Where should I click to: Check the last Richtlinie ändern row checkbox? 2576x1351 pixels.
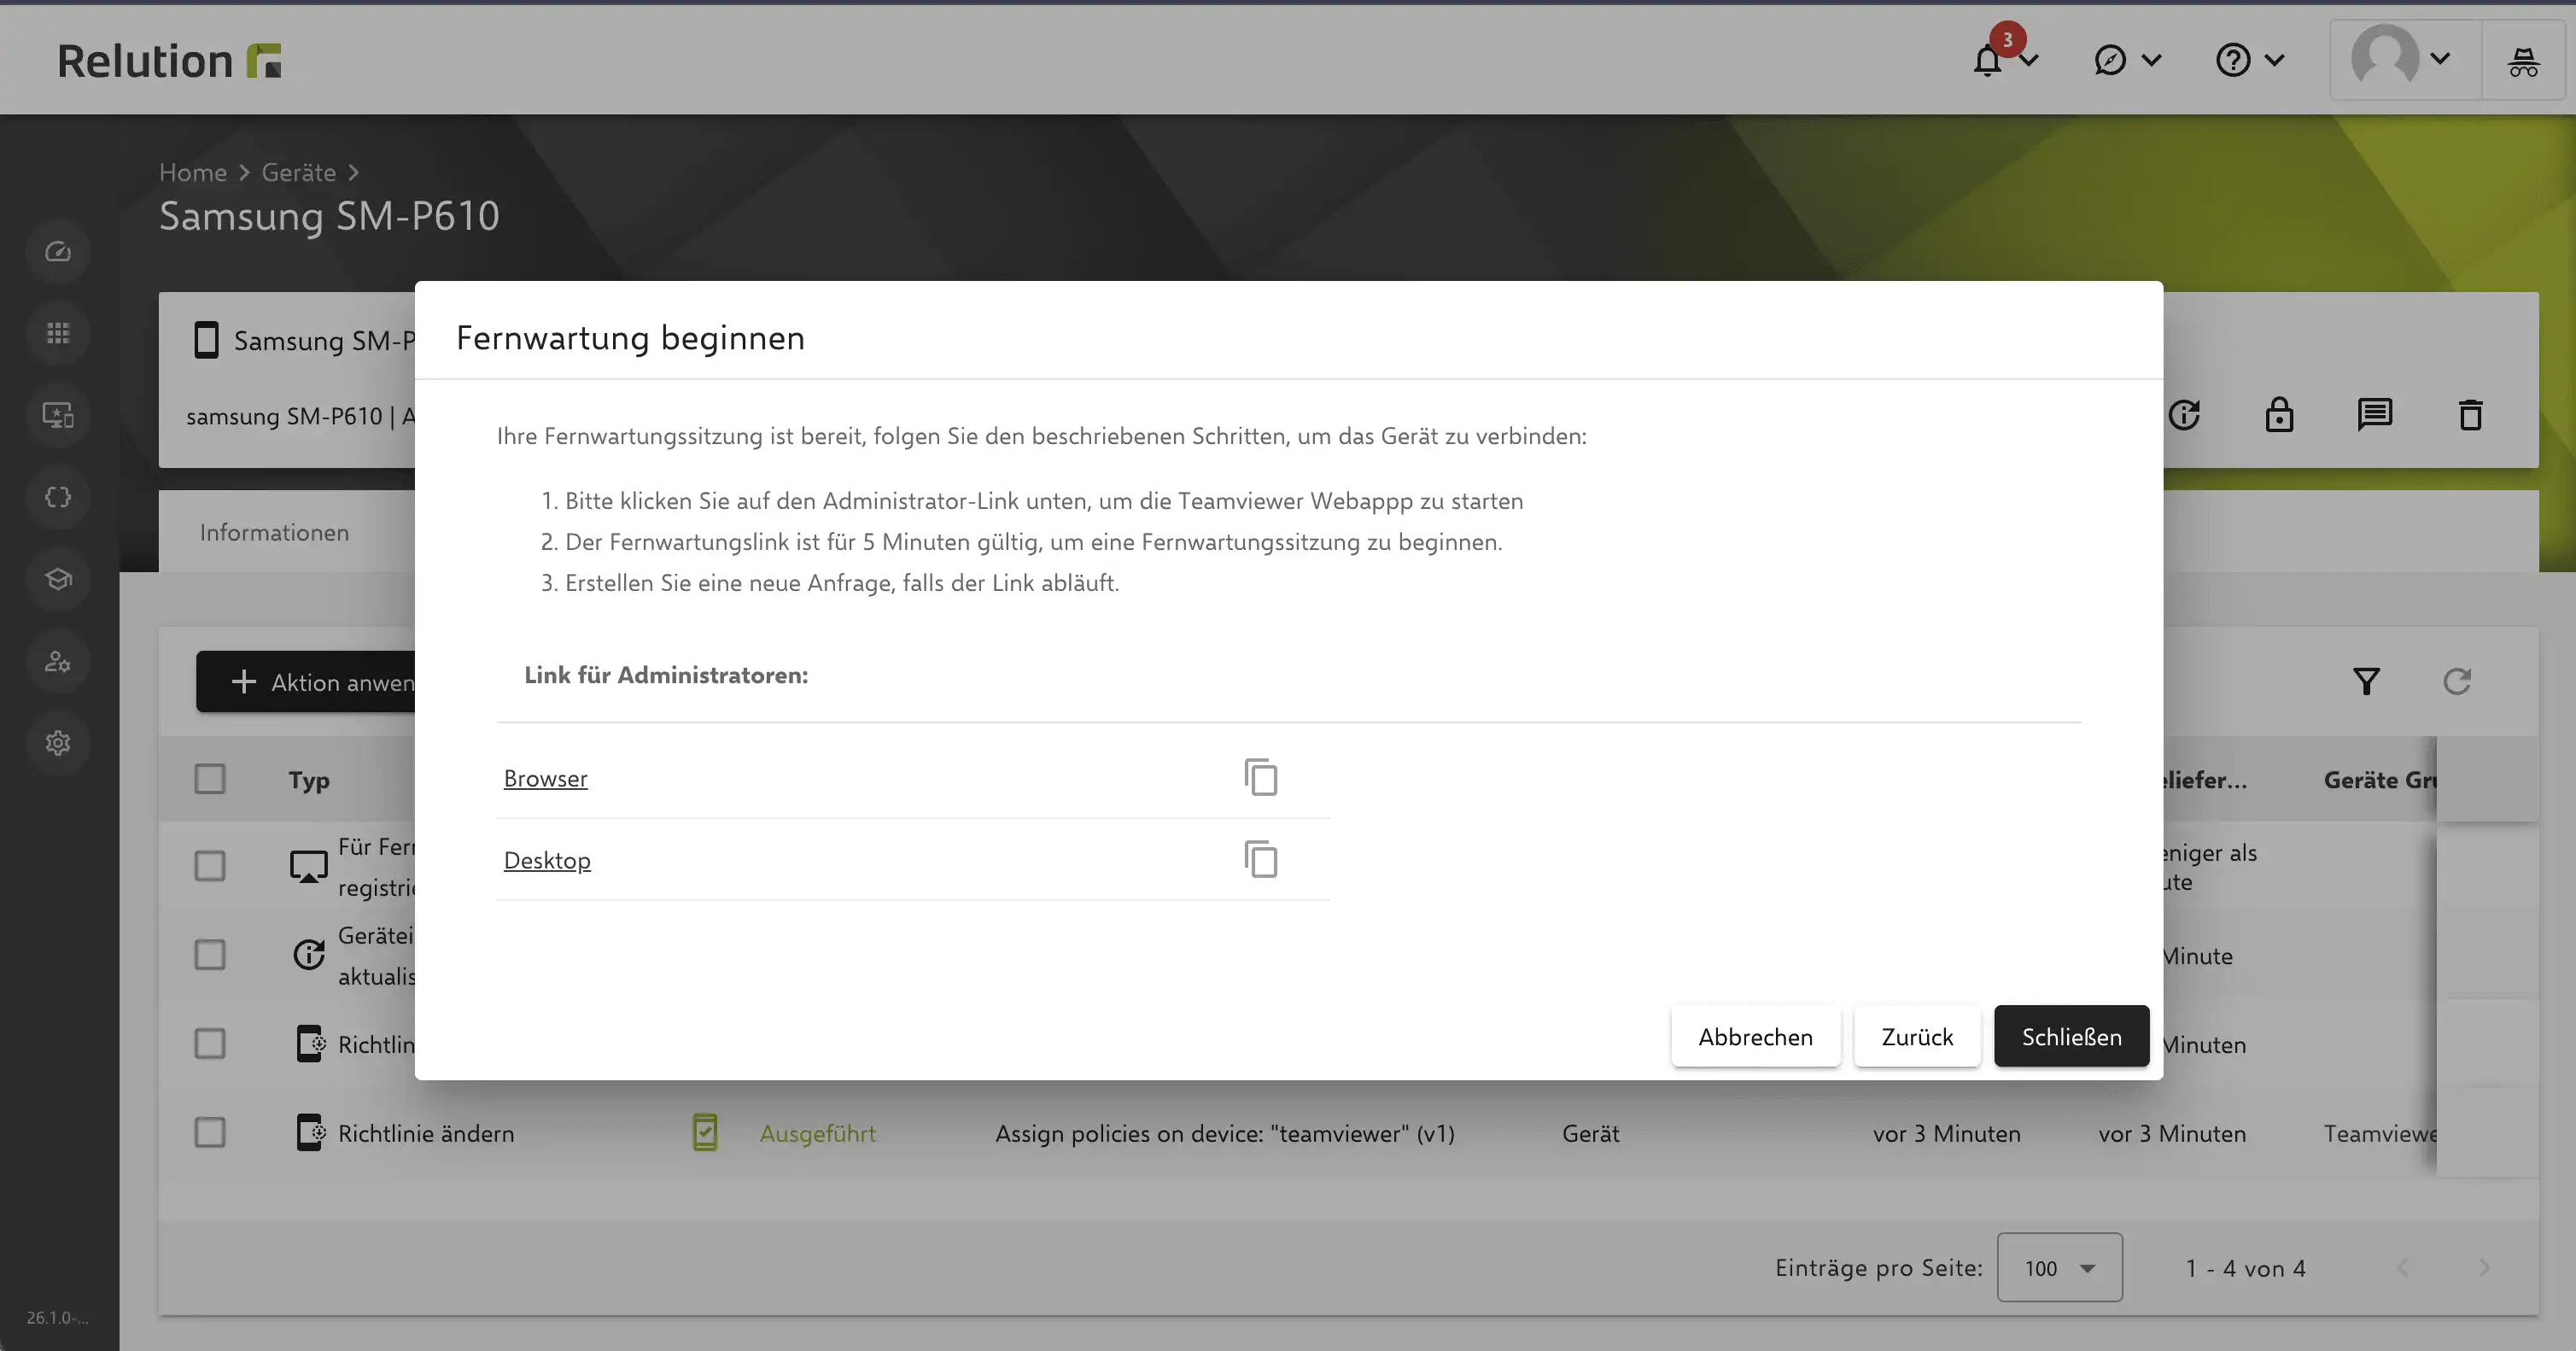click(210, 1133)
